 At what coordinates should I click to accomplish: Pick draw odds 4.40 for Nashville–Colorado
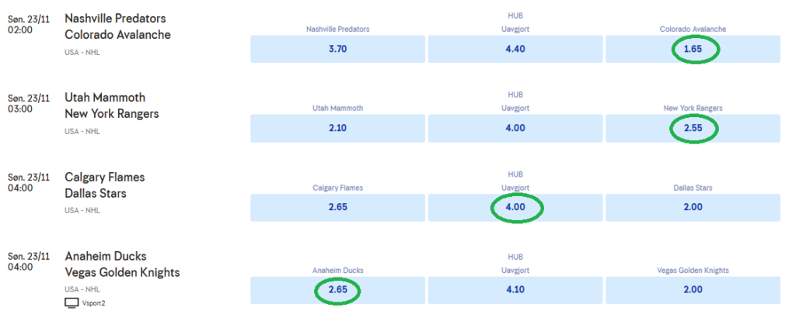pyautogui.click(x=515, y=50)
